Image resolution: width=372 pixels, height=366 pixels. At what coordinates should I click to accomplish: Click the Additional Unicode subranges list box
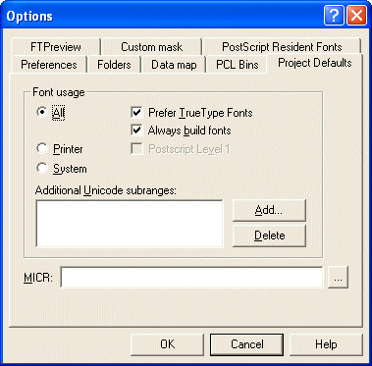130,224
